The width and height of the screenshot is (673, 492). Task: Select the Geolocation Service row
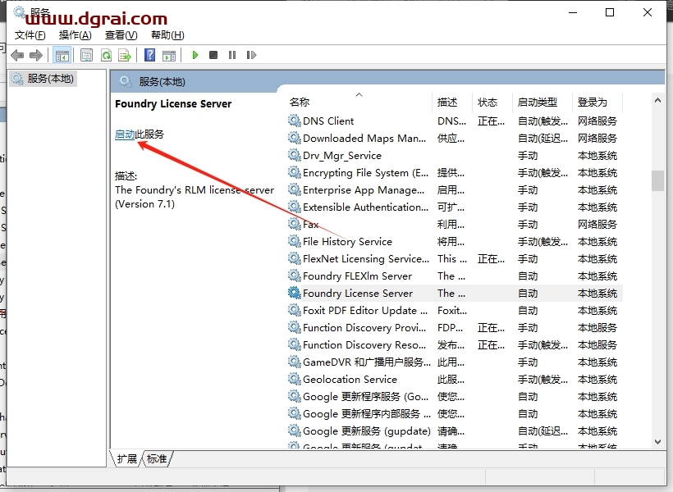pos(454,379)
